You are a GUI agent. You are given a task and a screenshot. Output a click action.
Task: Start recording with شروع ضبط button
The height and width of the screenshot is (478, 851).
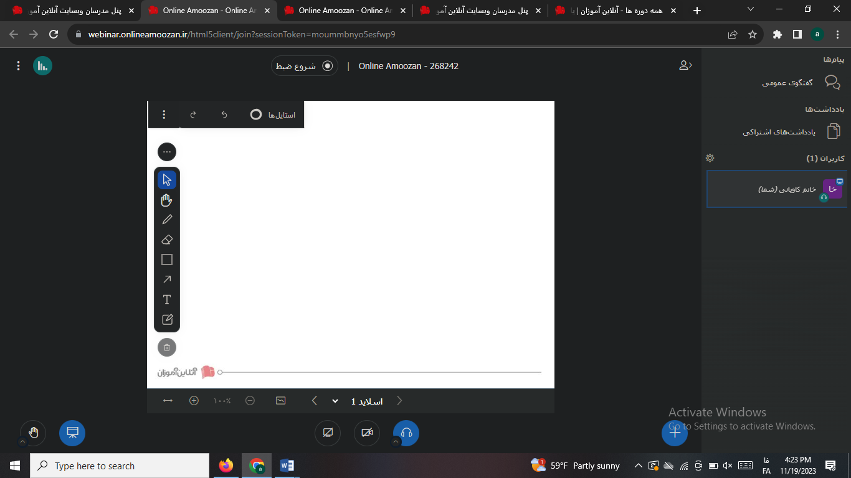(x=305, y=66)
